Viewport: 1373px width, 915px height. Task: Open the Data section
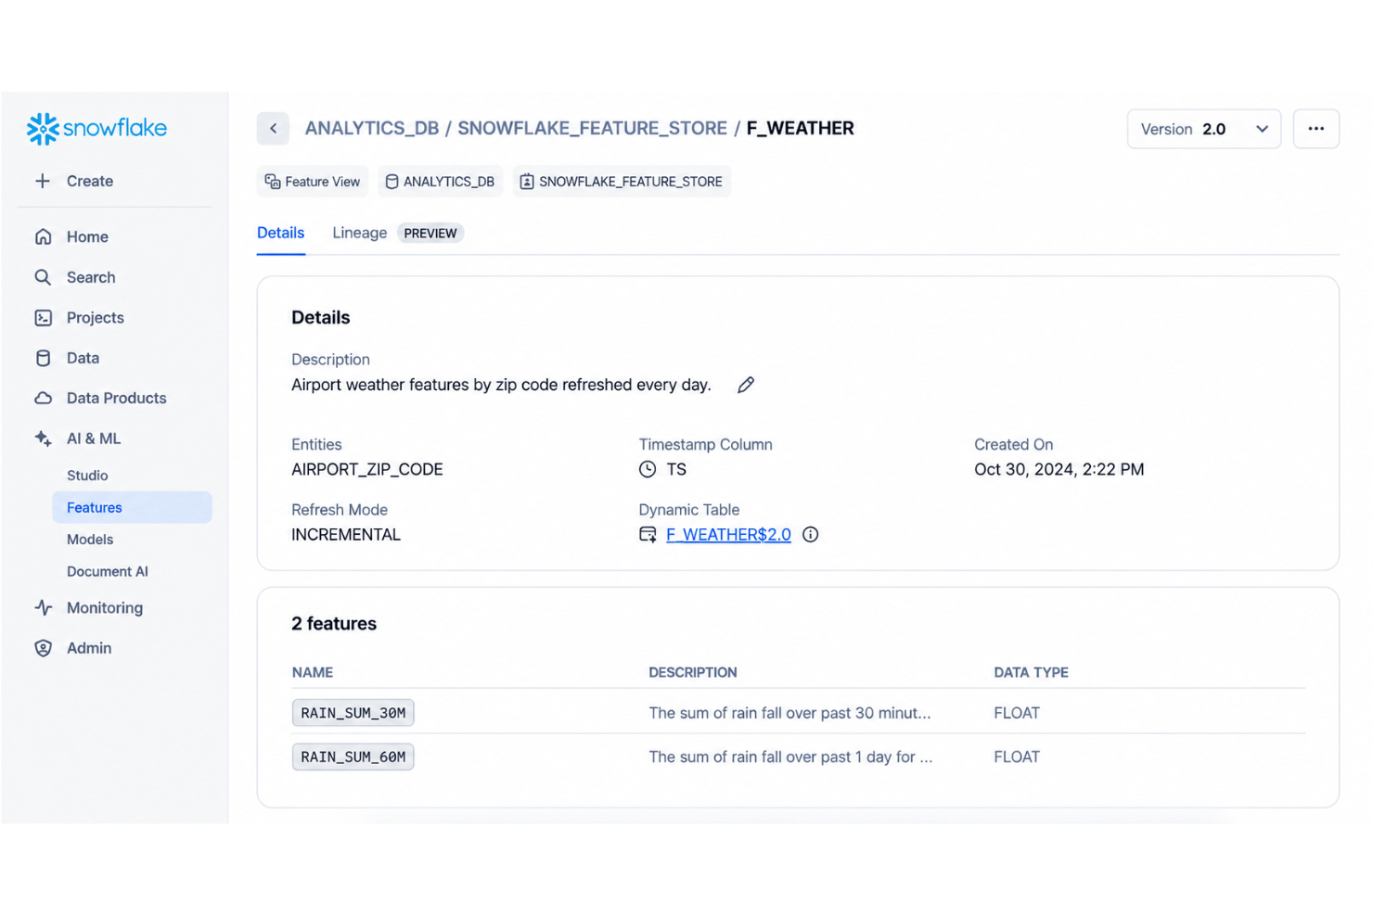coord(83,358)
